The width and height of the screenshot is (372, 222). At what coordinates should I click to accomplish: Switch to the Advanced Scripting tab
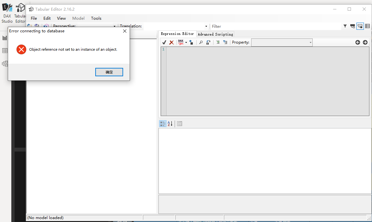point(215,34)
